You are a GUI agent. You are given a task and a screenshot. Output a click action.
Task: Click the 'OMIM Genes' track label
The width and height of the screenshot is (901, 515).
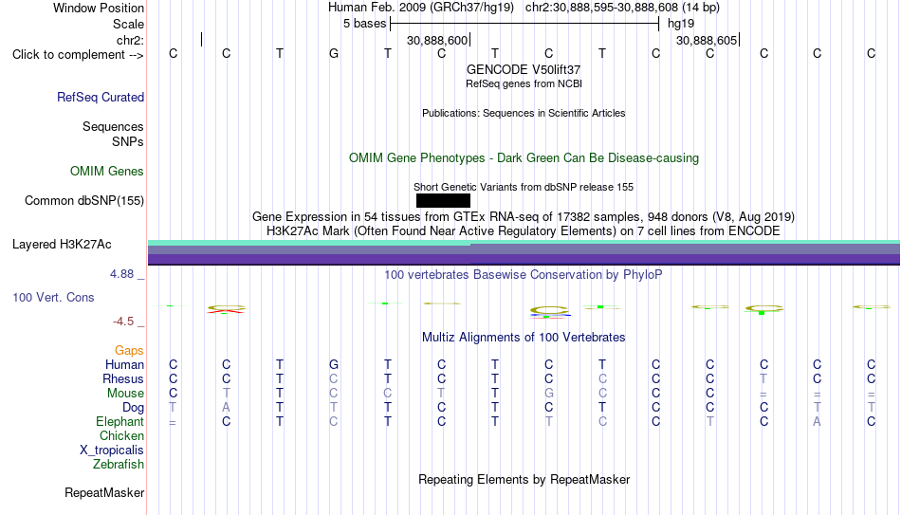107,172
